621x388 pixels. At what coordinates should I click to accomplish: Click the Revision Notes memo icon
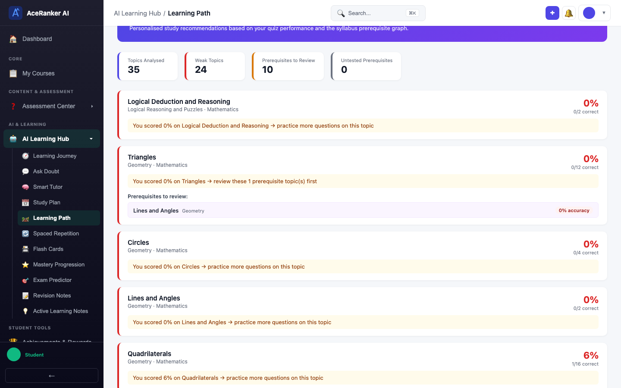tap(25, 296)
